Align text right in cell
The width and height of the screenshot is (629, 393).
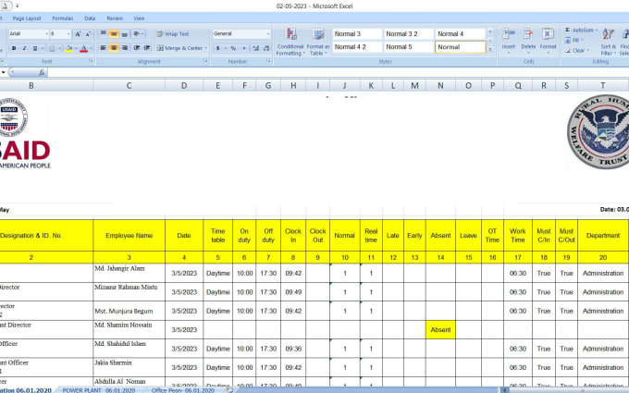124,48
